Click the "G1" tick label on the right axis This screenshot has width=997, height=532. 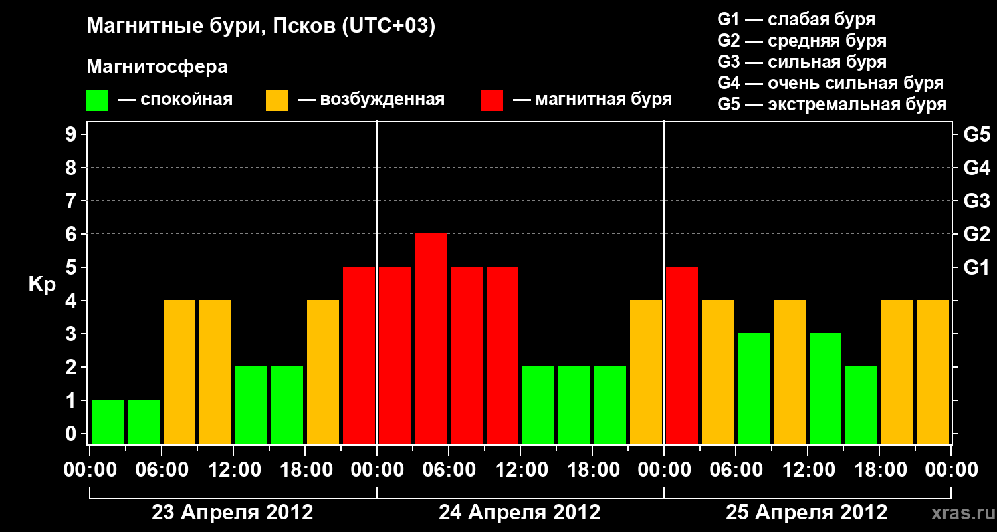[x=976, y=267]
